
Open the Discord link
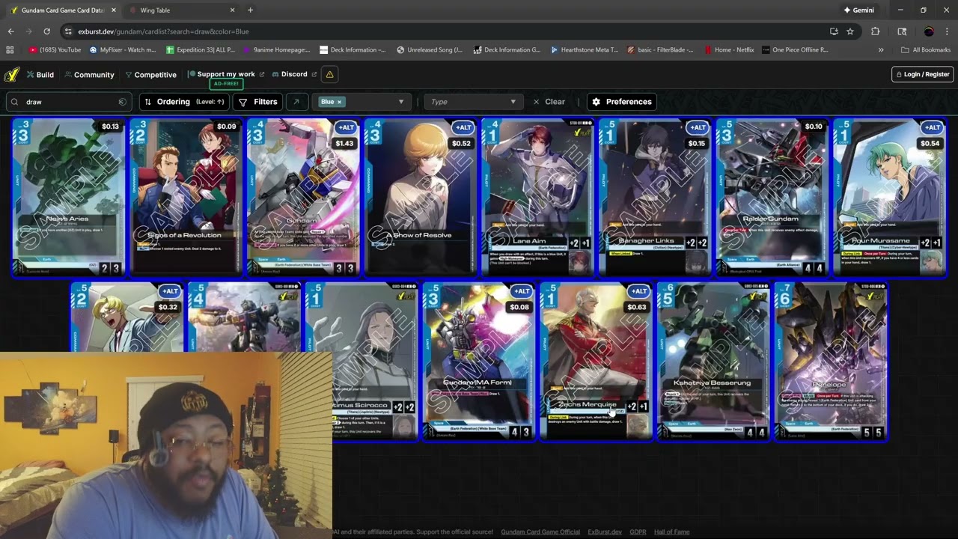coord(293,74)
